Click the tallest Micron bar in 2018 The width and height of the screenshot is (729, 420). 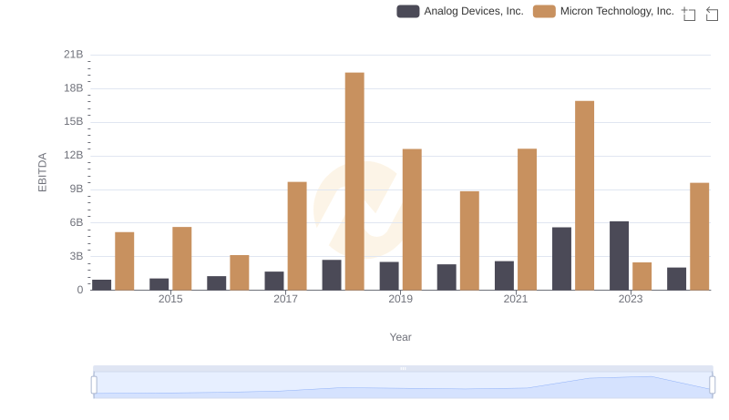click(x=354, y=181)
